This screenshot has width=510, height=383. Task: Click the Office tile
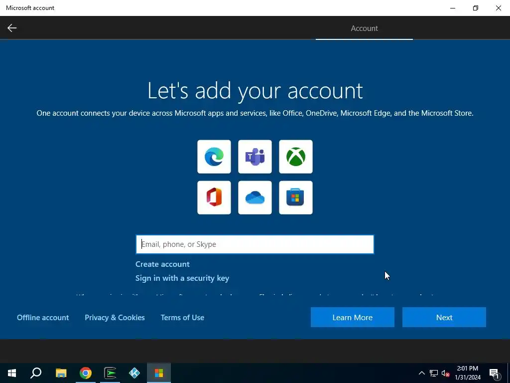[x=214, y=197]
